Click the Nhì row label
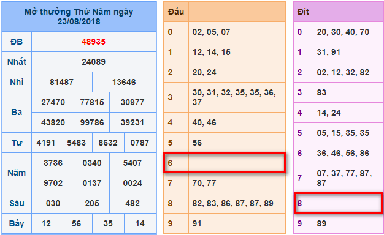384x235 pixels. click(17, 82)
